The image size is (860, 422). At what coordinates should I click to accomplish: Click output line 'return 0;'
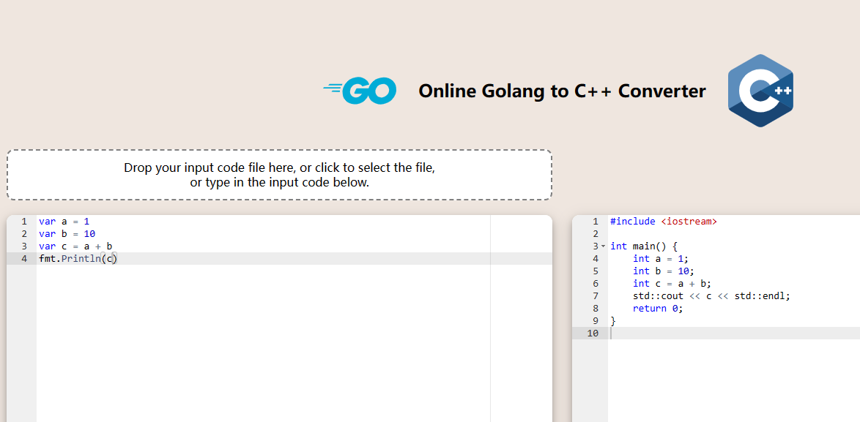658,309
